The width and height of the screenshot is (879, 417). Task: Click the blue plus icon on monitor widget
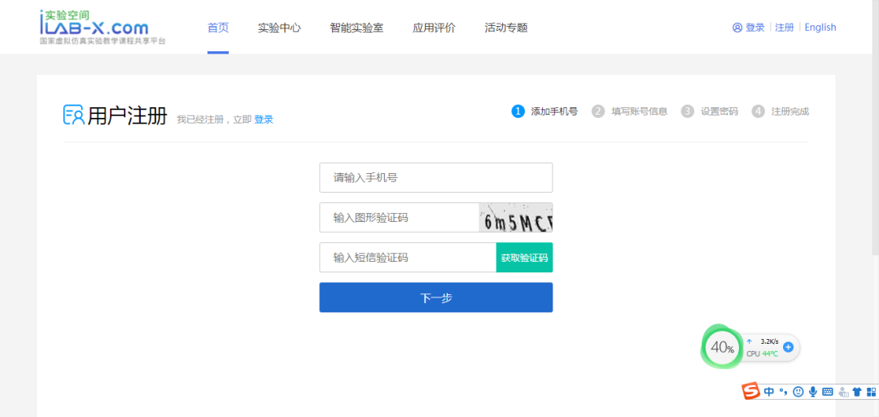point(788,347)
